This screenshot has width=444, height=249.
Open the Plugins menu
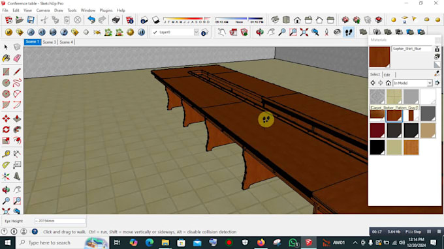click(106, 10)
